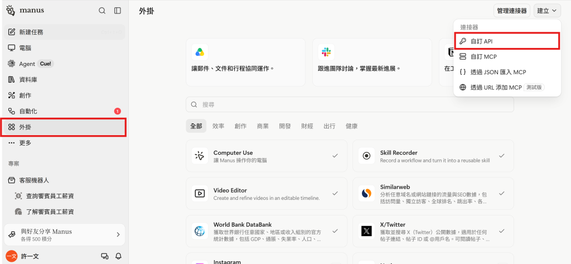Click the 一文 user avatar
Viewport: 571px width, 264px height.
pyautogui.click(x=12, y=256)
